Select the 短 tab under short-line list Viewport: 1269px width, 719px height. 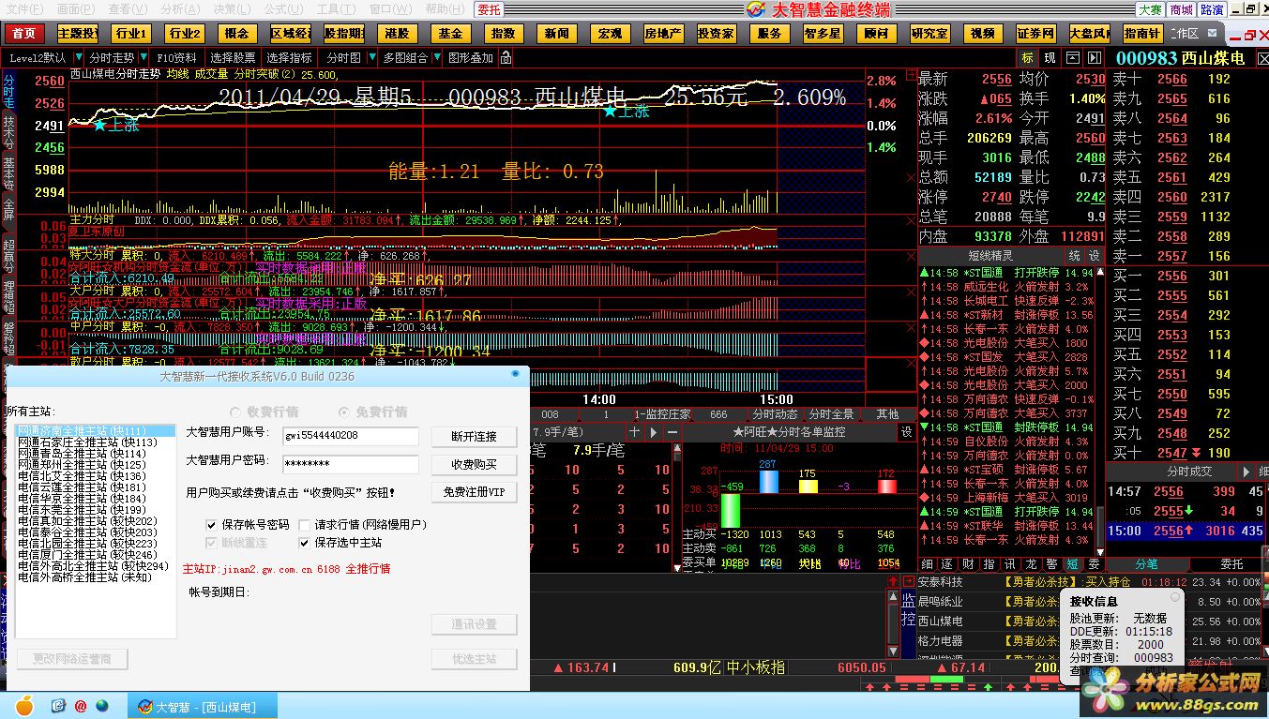(x=1074, y=564)
